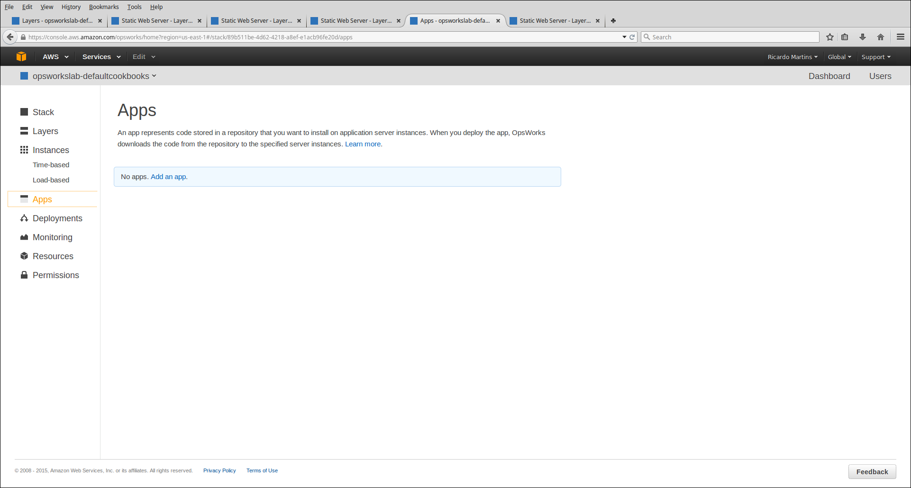Click the Deployments sidebar icon
911x488 pixels.
[24, 218]
